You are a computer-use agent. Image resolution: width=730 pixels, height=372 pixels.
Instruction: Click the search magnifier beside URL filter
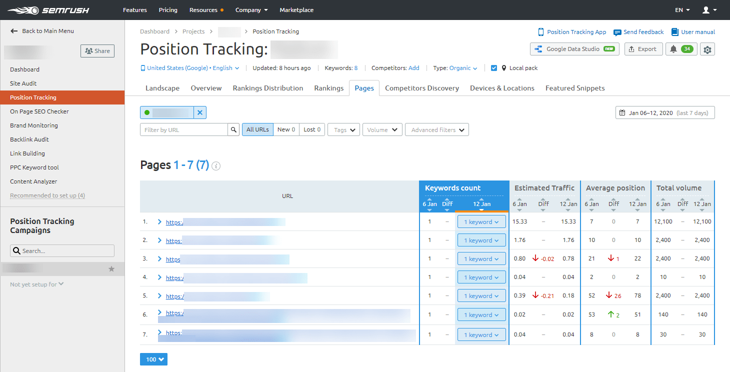[x=233, y=129]
